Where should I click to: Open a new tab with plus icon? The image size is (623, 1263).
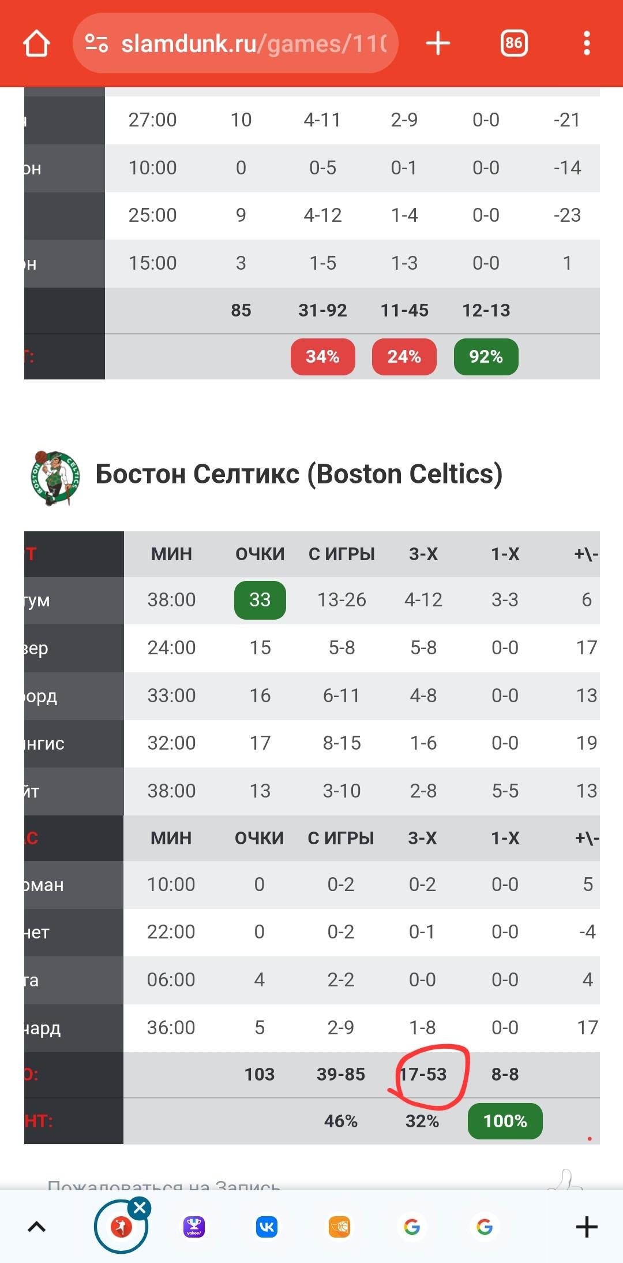tap(438, 43)
